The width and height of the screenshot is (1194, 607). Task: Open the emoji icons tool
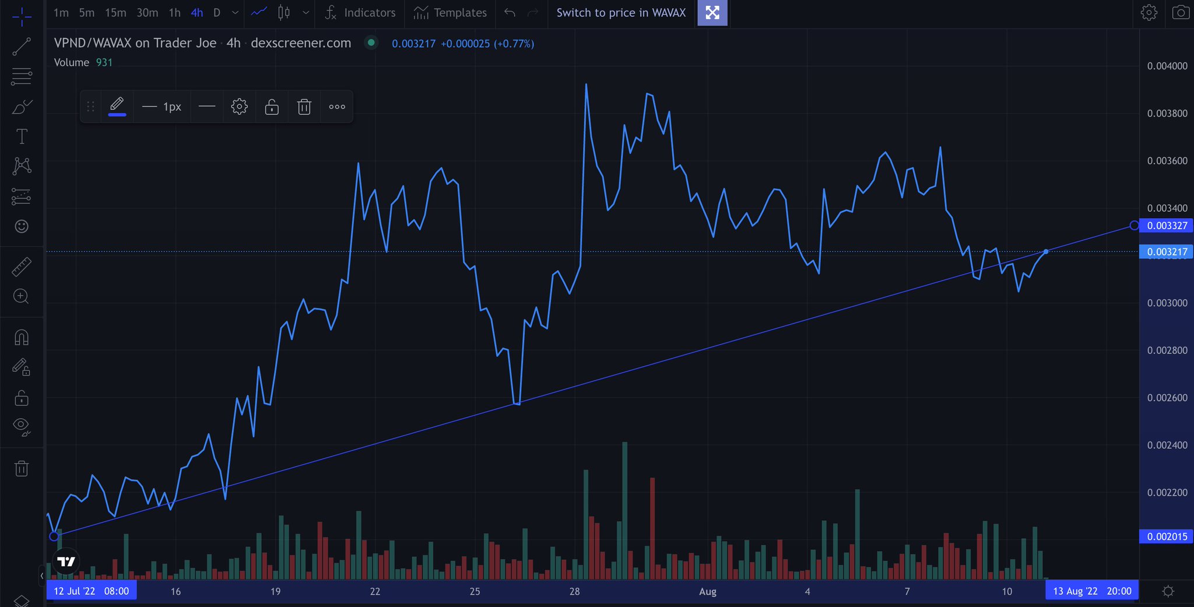pos(22,226)
